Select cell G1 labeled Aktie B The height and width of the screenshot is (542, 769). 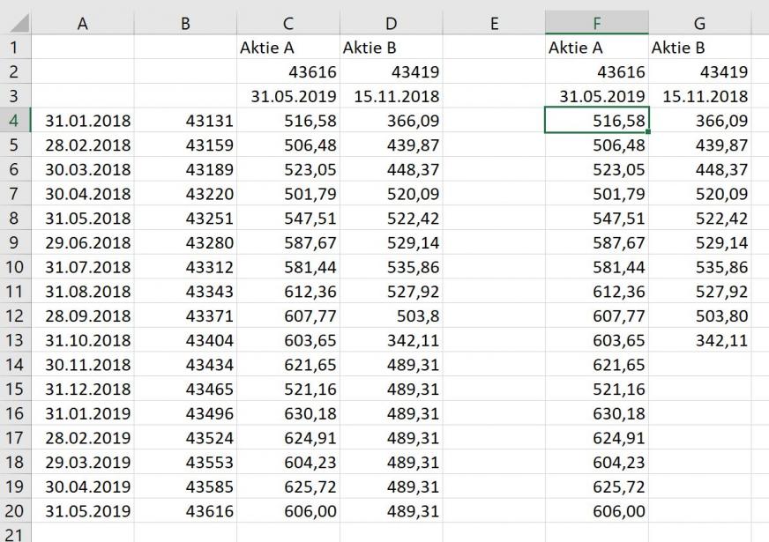point(700,48)
